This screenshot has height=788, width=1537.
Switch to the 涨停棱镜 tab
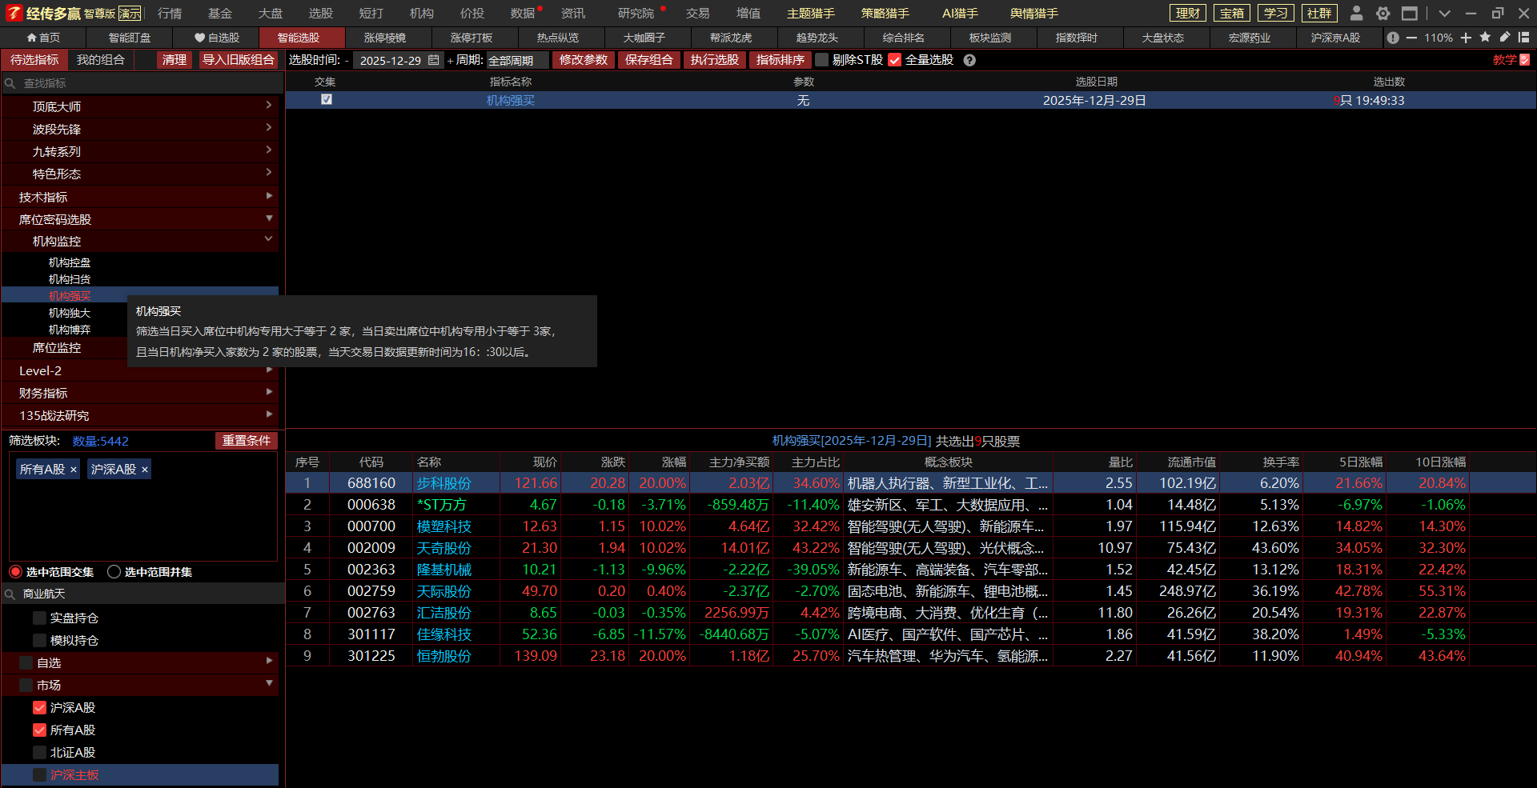tap(384, 38)
